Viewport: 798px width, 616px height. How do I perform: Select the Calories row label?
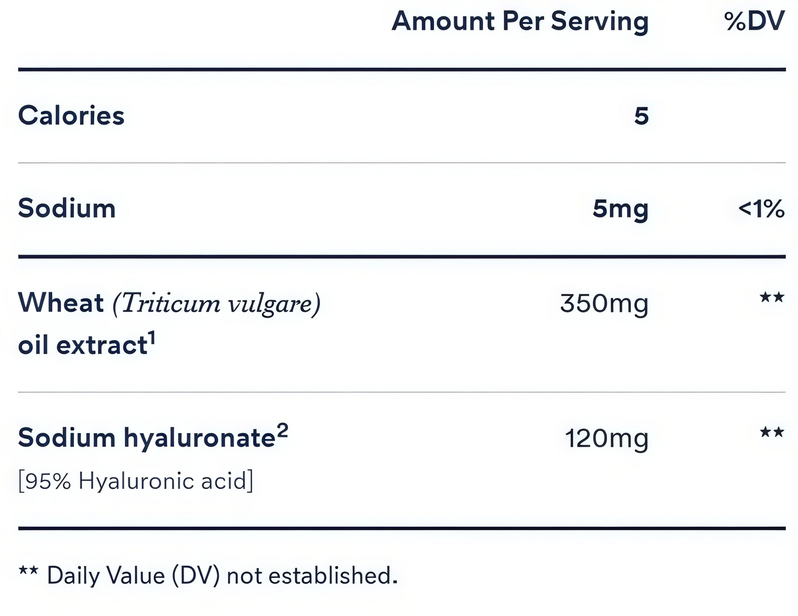[71, 116]
